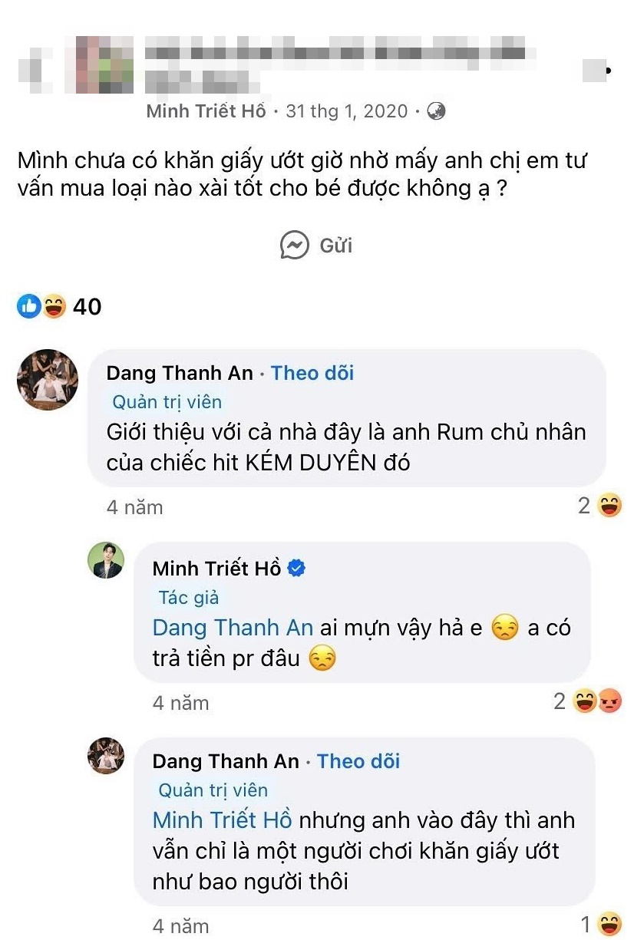Click the public globe privacy icon

coord(436,111)
